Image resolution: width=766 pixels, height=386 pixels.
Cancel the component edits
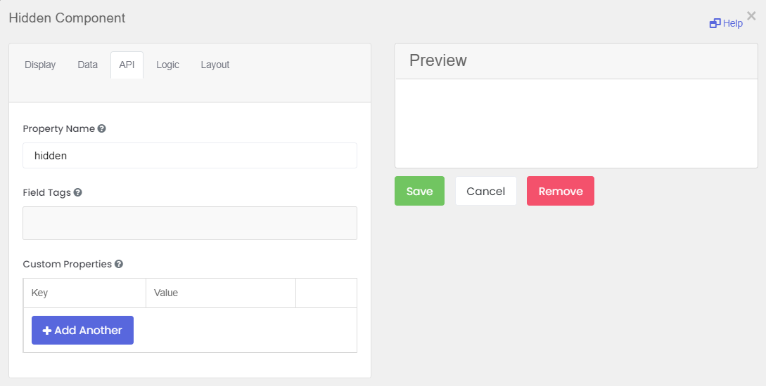tap(485, 191)
